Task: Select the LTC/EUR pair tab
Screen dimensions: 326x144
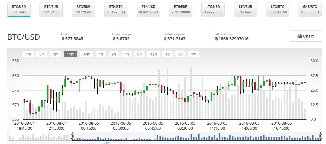Action: click(245, 10)
